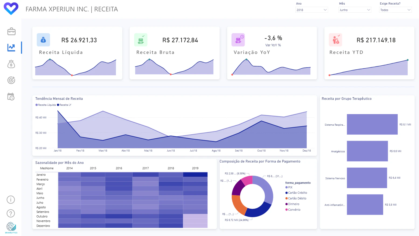The width and height of the screenshot is (419, 236).
Task: Open the Mês dropdown showing Junho
Action: pos(355,10)
